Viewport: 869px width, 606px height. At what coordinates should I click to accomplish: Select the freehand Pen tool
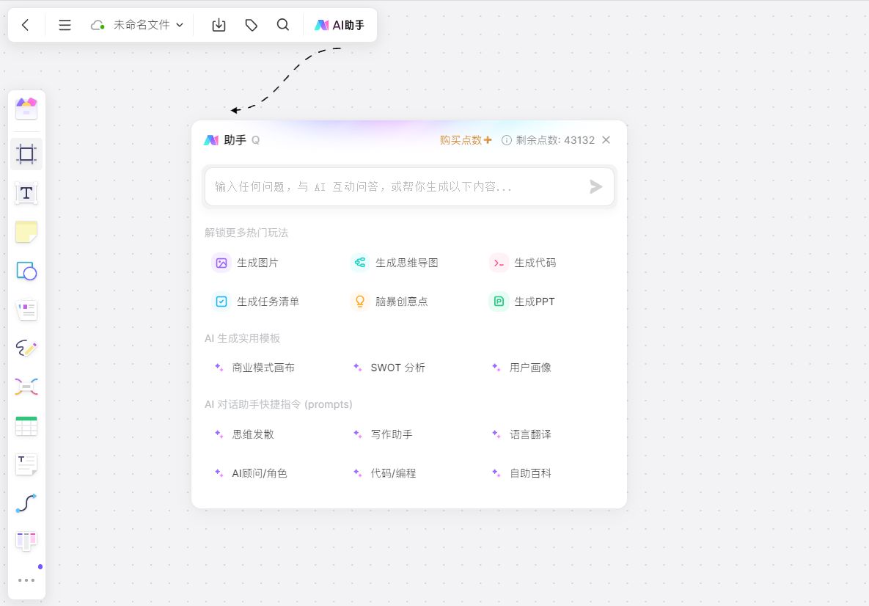click(x=26, y=348)
